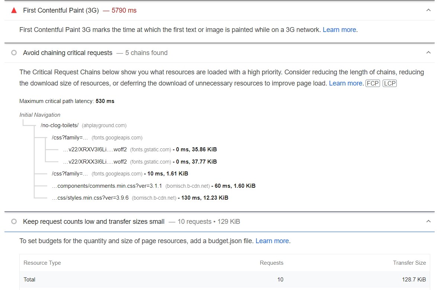Click the 5790 ms result value

coord(124,10)
